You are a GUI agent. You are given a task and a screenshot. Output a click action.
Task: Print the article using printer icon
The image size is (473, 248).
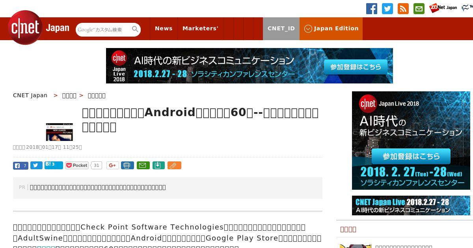coord(127,165)
